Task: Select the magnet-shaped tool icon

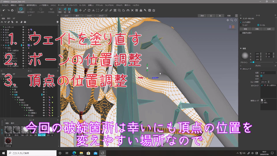Action: point(128,10)
